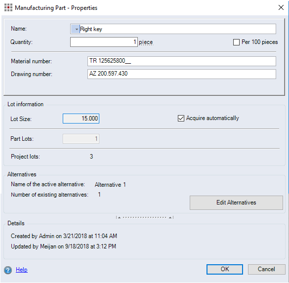Click the blue Help question mark icon

pos(8,270)
